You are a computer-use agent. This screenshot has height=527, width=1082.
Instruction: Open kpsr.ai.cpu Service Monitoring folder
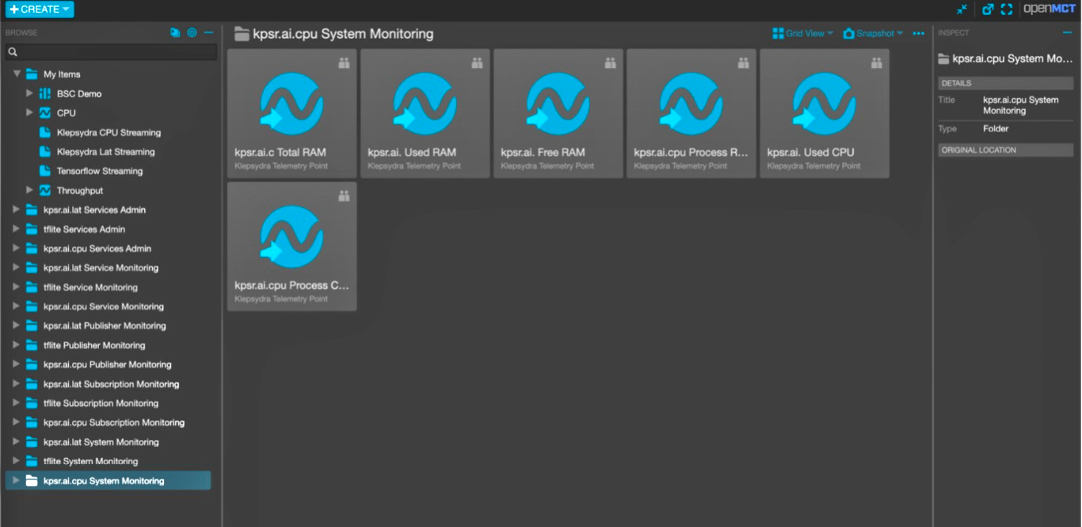(104, 307)
